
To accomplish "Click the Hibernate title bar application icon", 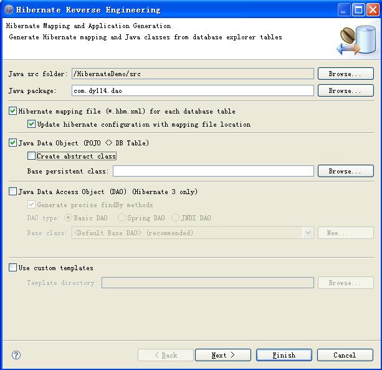I will (9, 10).
